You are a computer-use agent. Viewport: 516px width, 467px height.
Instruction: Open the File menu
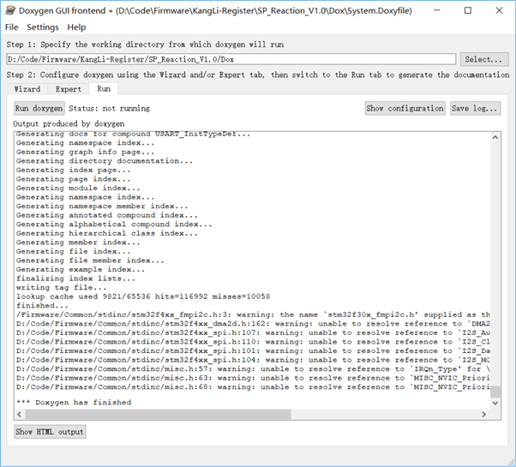(11, 27)
